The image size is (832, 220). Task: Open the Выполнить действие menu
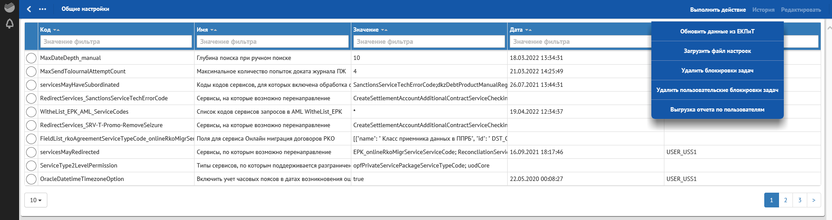tap(718, 10)
